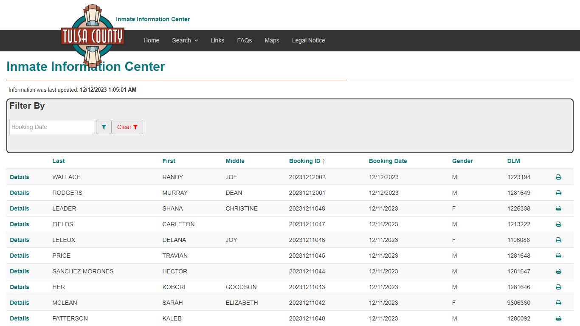Select DLM number 9606360

coord(518,303)
